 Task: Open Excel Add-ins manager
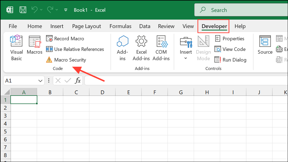(141, 48)
